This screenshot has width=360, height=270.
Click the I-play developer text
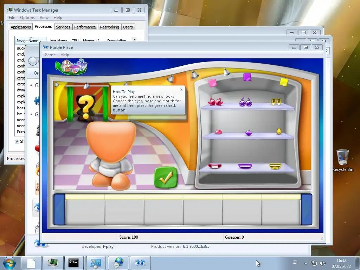[108, 246]
